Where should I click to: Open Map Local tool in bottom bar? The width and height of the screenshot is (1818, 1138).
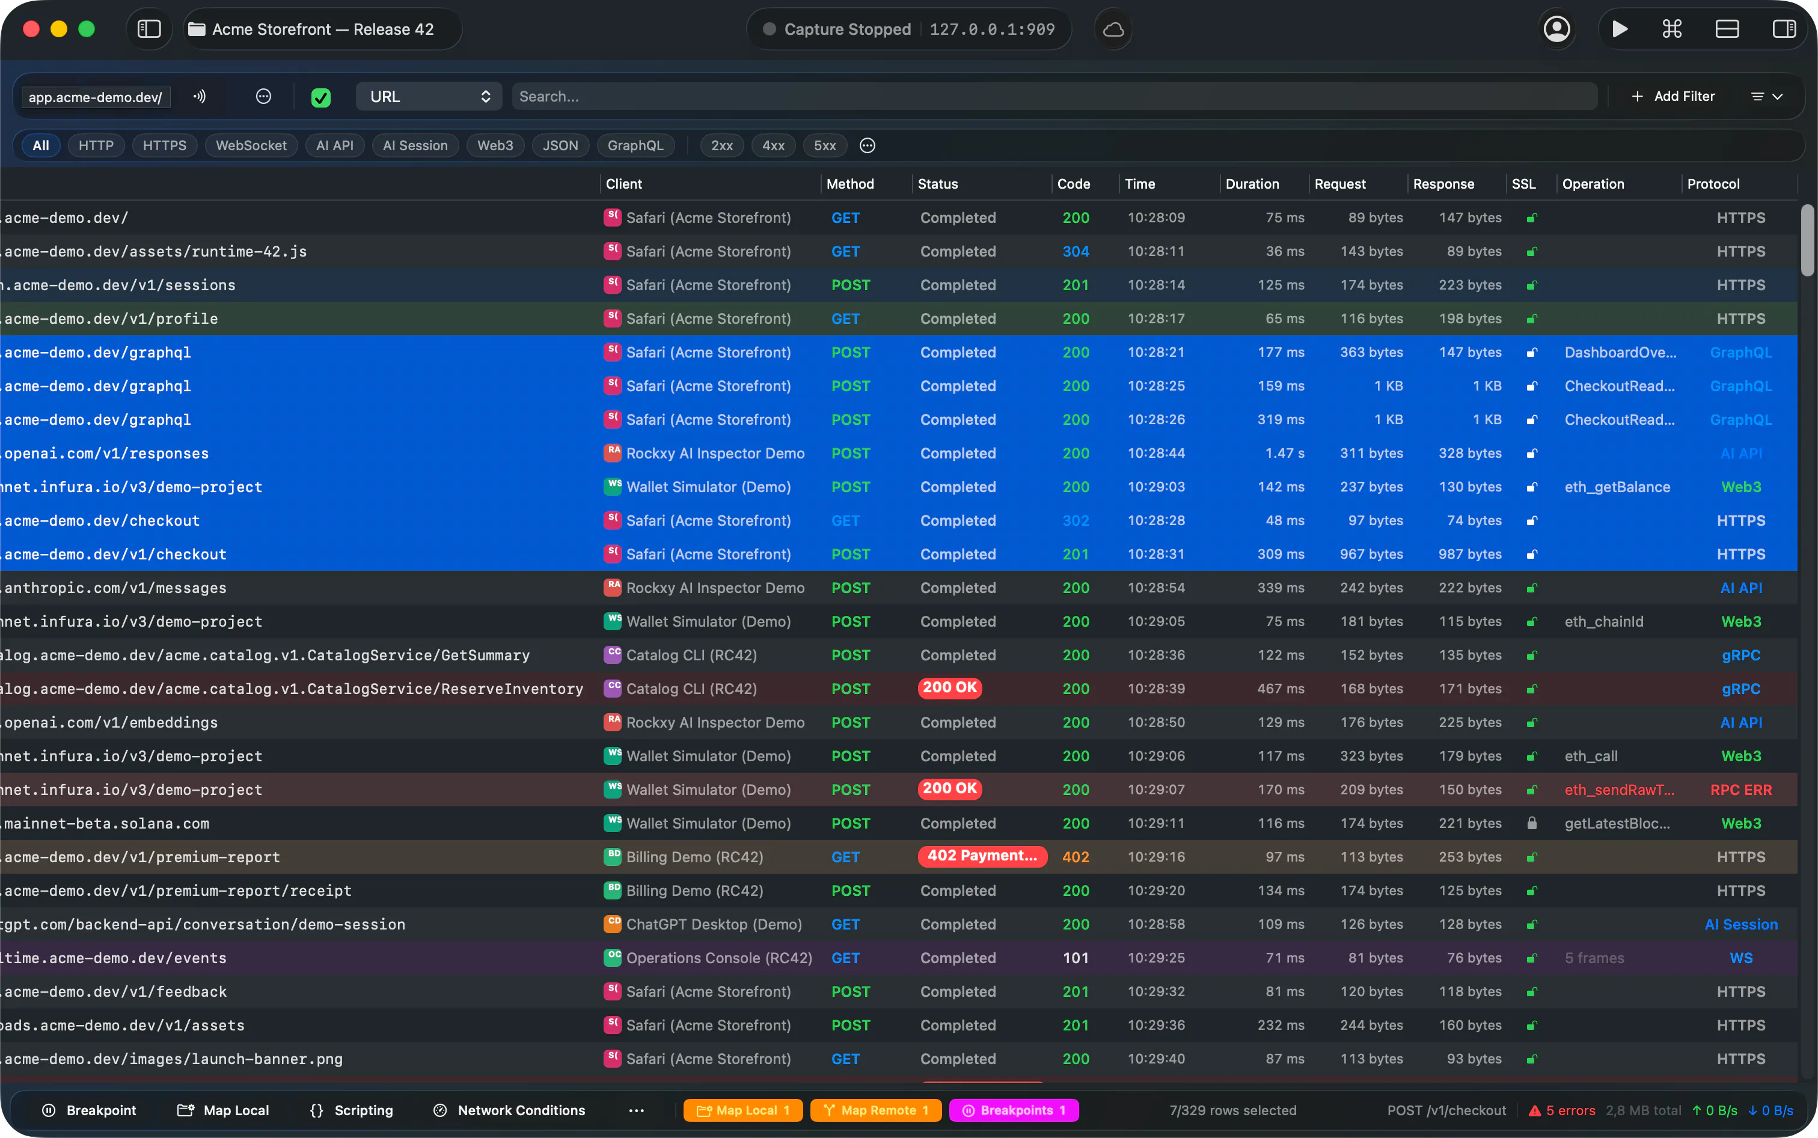click(223, 1110)
